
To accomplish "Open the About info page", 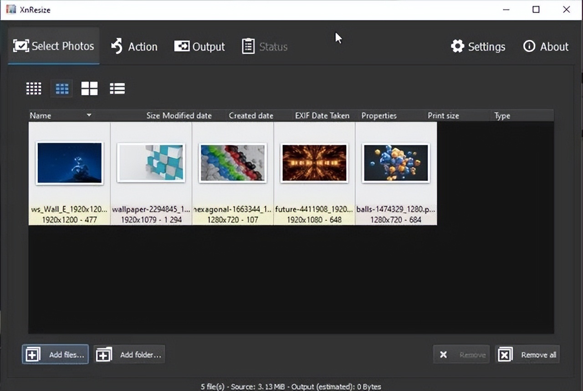I will pos(546,46).
